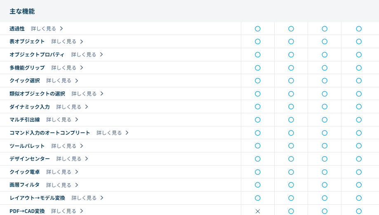Open 詳しく見る for コマンド入力のオートコンプリート
379x215 pixels.
pos(109,133)
